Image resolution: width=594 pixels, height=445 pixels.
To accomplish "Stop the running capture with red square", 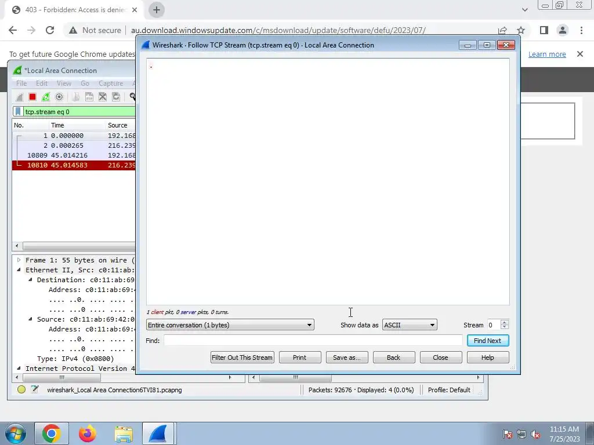I will tap(32, 97).
